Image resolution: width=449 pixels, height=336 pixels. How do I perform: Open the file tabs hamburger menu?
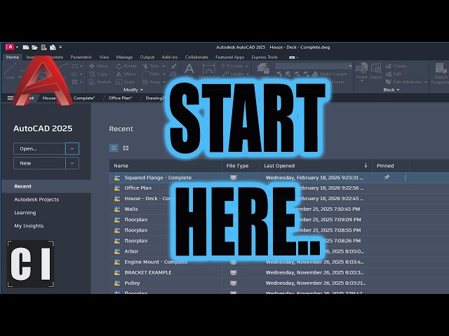point(10,98)
